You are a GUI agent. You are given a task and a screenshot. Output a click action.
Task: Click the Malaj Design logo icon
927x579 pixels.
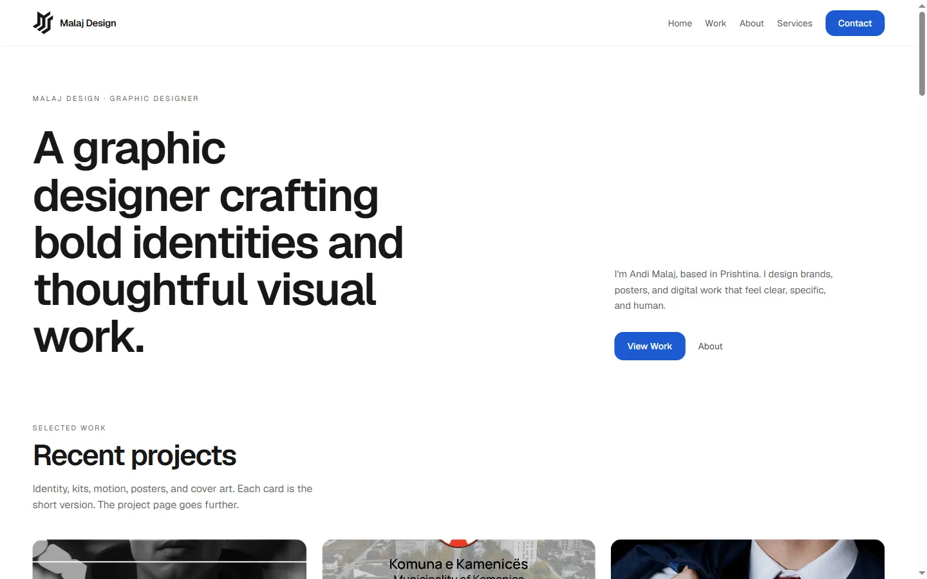click(x=43, y=23)
